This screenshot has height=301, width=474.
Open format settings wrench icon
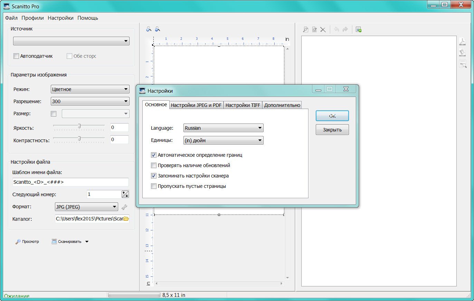tap(124, 207)
